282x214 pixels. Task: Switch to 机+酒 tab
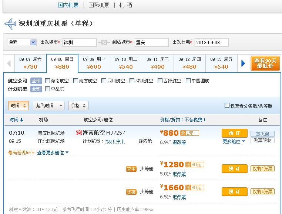pos(125,5)
